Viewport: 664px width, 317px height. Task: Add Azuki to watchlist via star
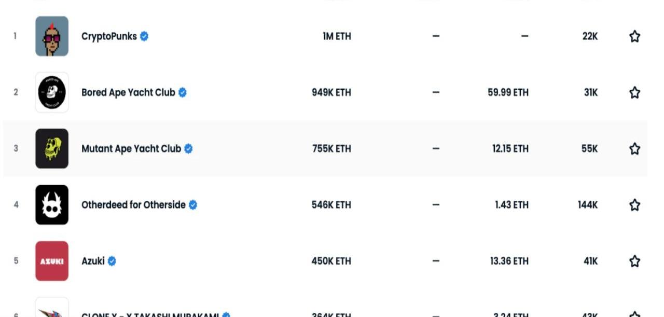click(x=634, y=261)
